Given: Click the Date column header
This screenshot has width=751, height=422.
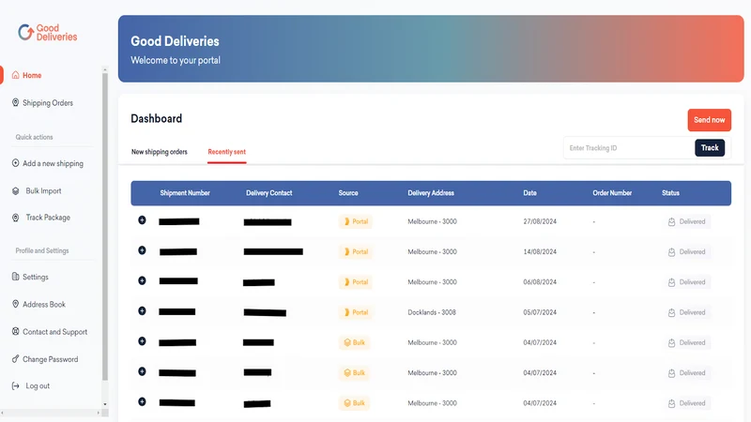Looking at the screenshot, I should pos(529,193).
